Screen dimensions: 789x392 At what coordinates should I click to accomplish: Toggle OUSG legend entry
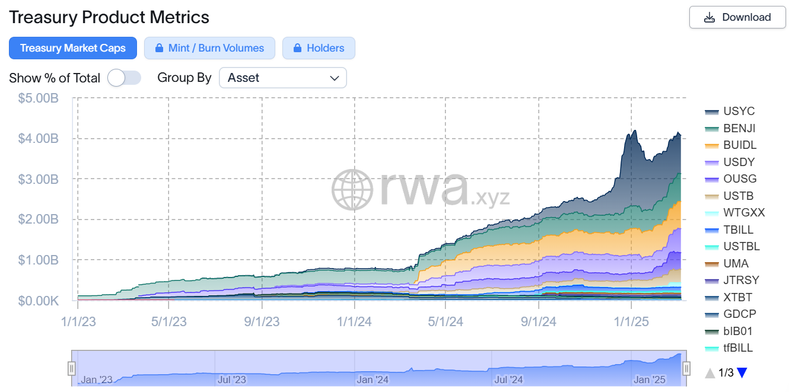[740, 179]
